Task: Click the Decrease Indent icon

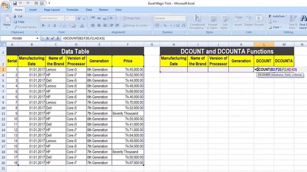Action: [111, 25]
